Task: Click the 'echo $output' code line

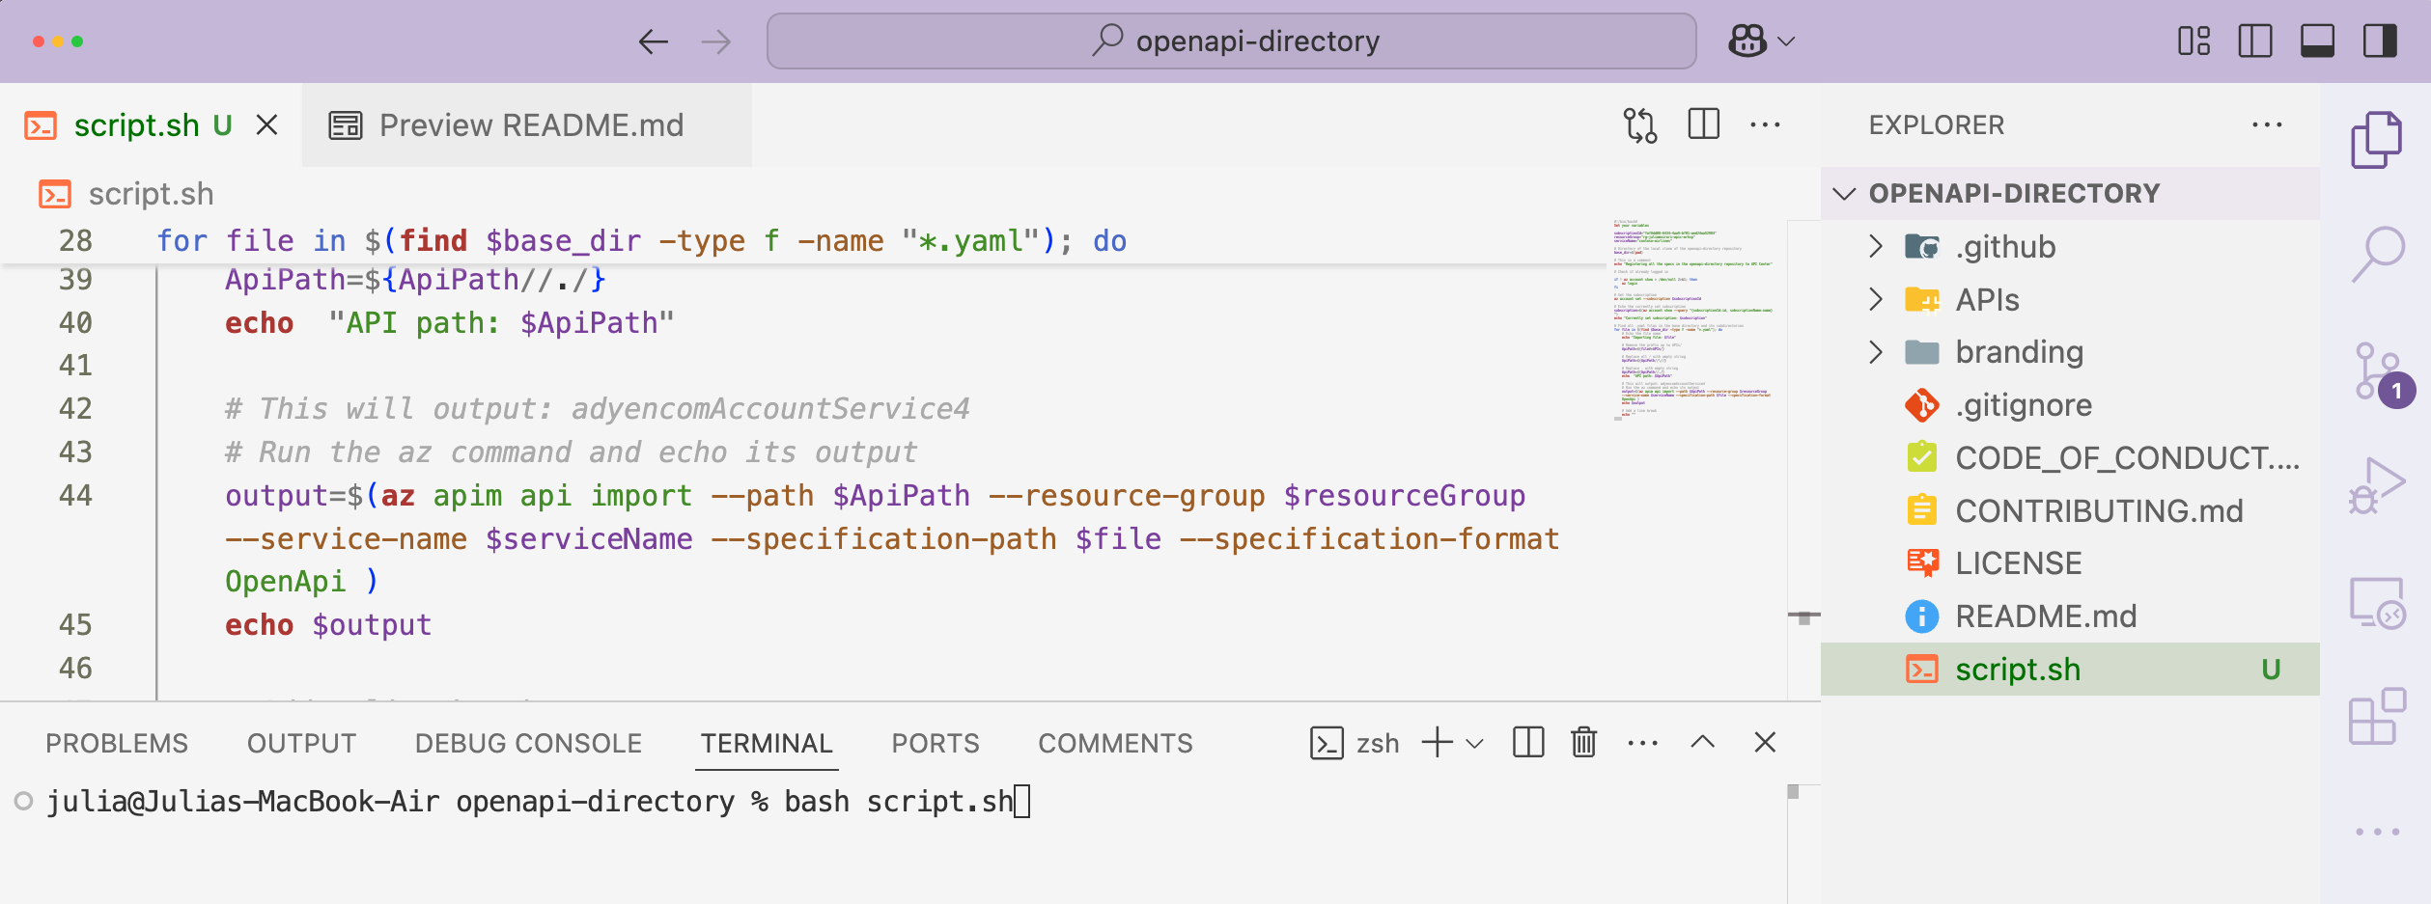Action: pos(328,624)
